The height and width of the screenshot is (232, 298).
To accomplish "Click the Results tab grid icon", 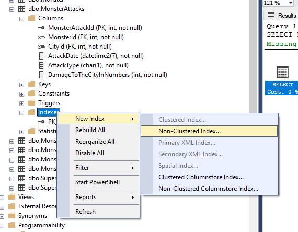I will coord(271,15).
